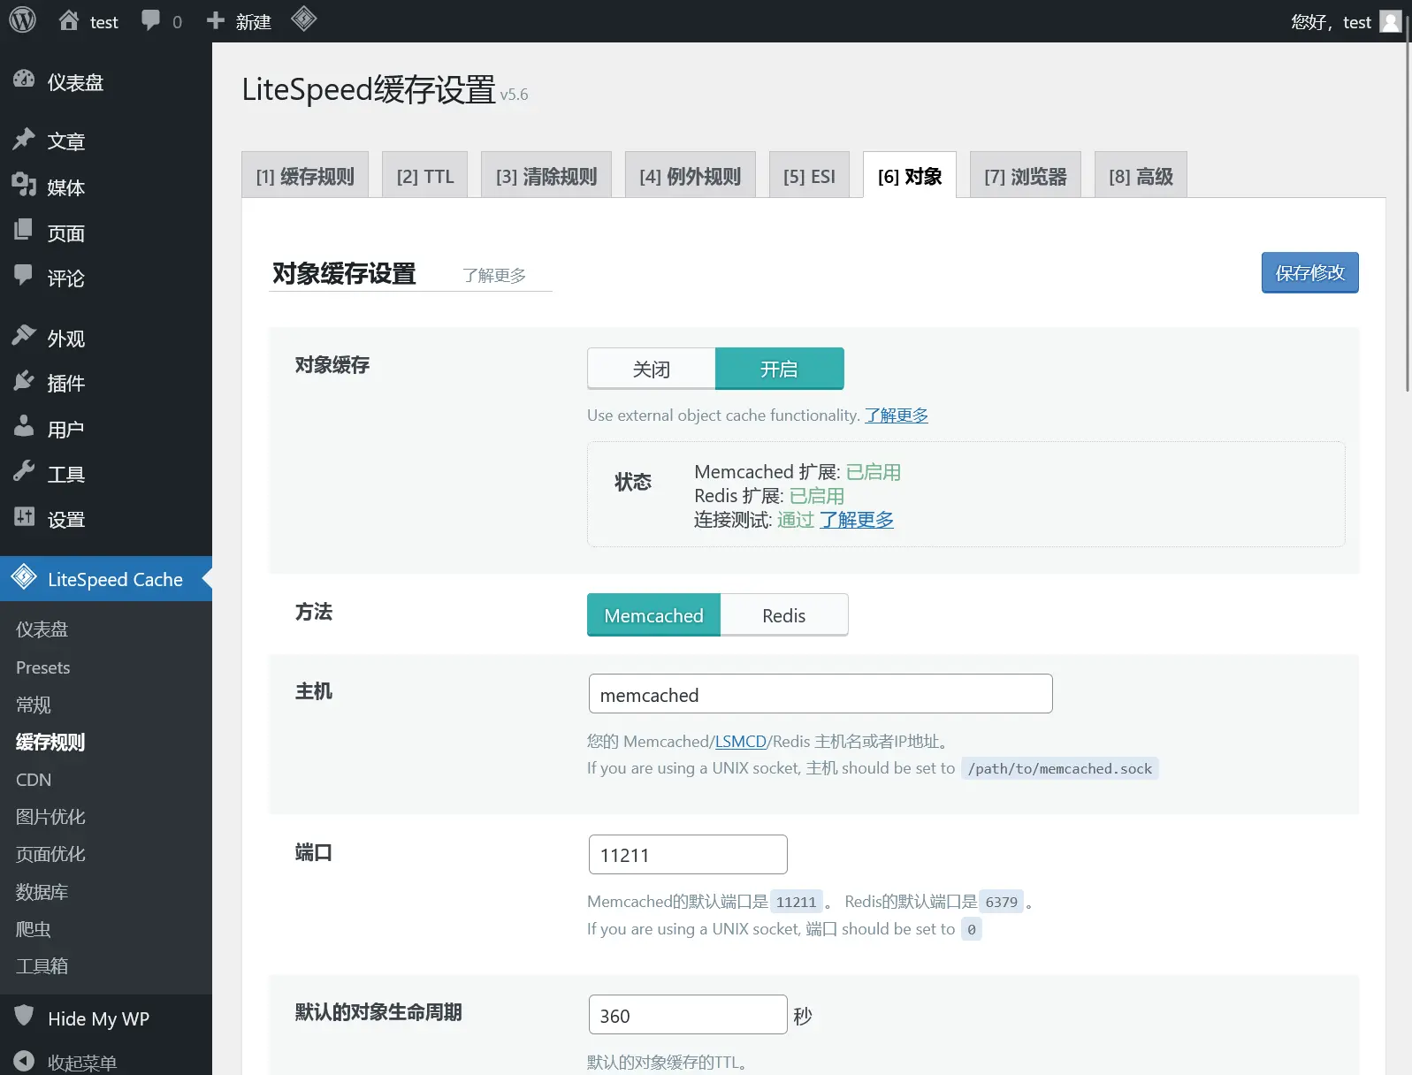Turn object cache 关闭 (off)

coord(651,369)
